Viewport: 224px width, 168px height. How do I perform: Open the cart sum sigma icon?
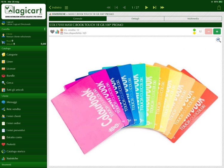(x=45, y=29)
